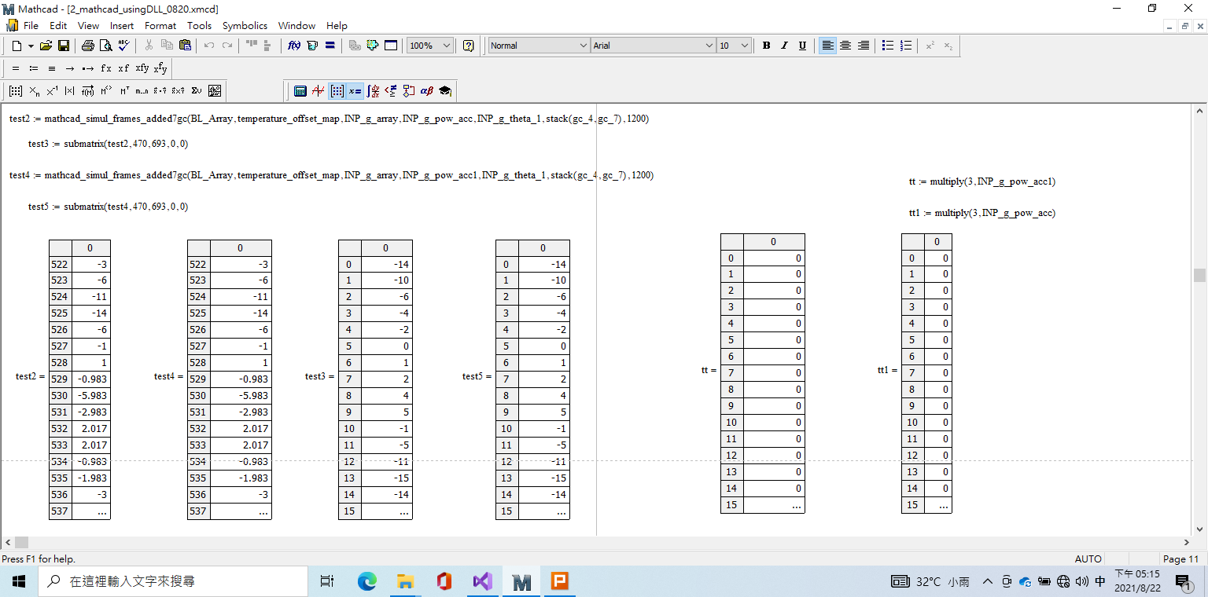This screenshot has width=1208, height=597.
Task: Open the Calculus palette toolbar
Action: tap(372, 90)
